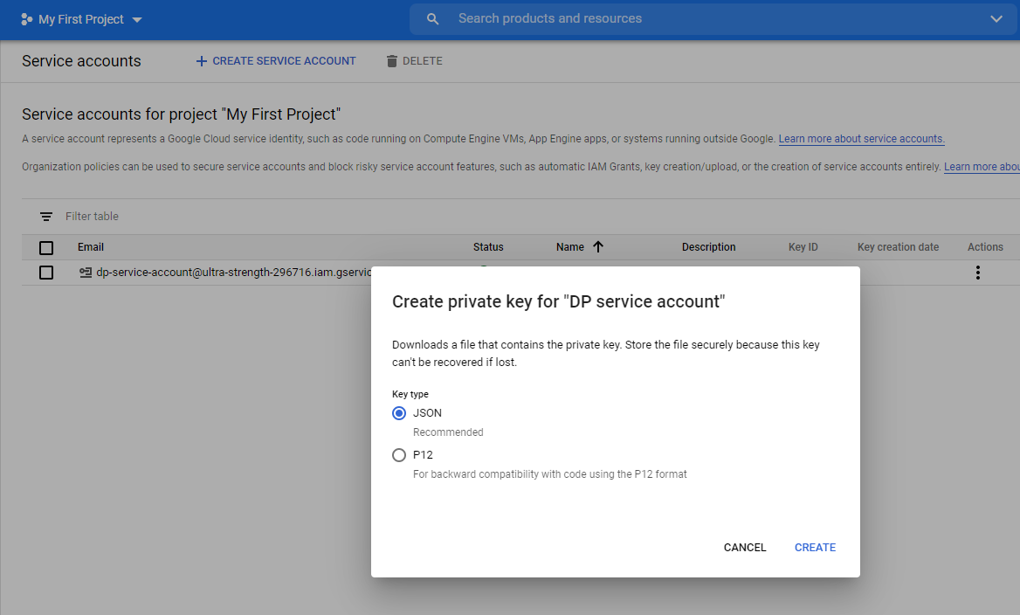The height and width of the screenshot is (615, 1020).
Task: Sort by the Status column header
Action: (x=488, y=247)
